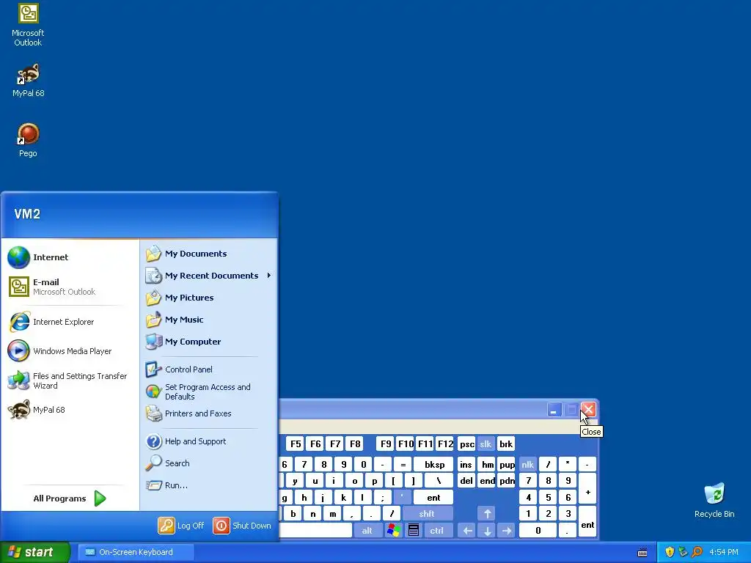Click the start button
The width and height of the screenshot is (751, 563).
(x=34, y=552)
